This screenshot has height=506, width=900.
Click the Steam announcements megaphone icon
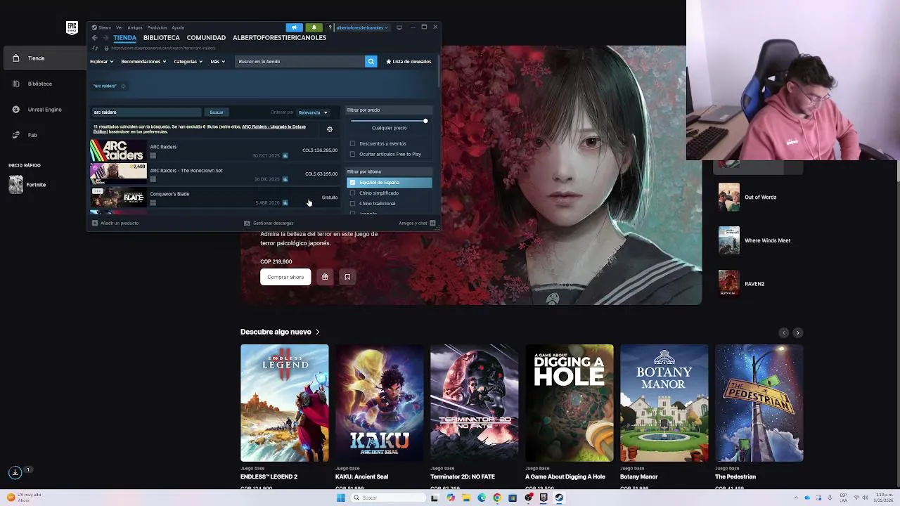(295, 27)
